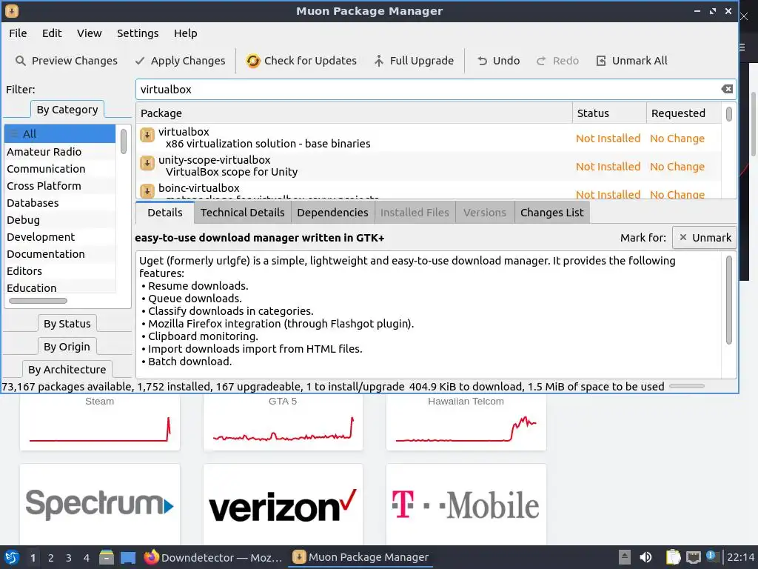
Task: Switch to workspace 2 in the taskbar
Action: point(51,558)
